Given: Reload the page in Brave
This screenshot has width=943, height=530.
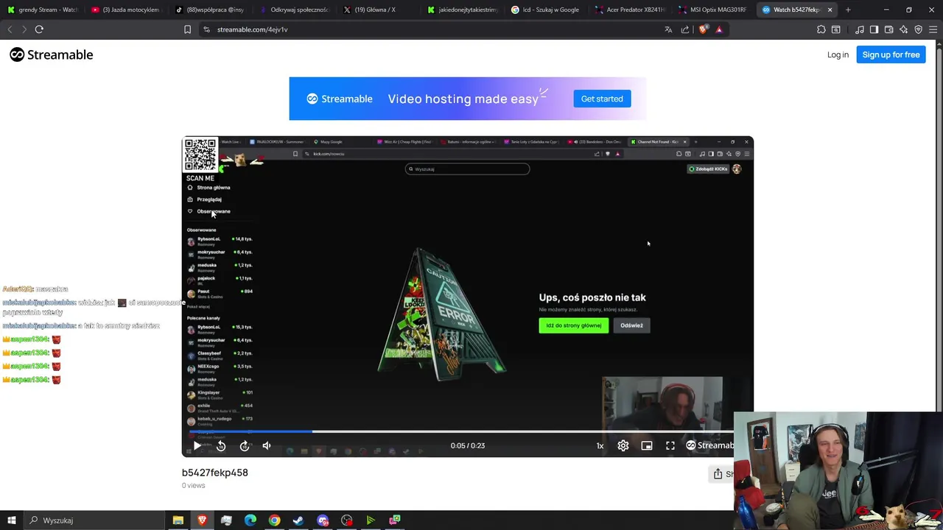Looking at the screenshot, I should [39, 29].
